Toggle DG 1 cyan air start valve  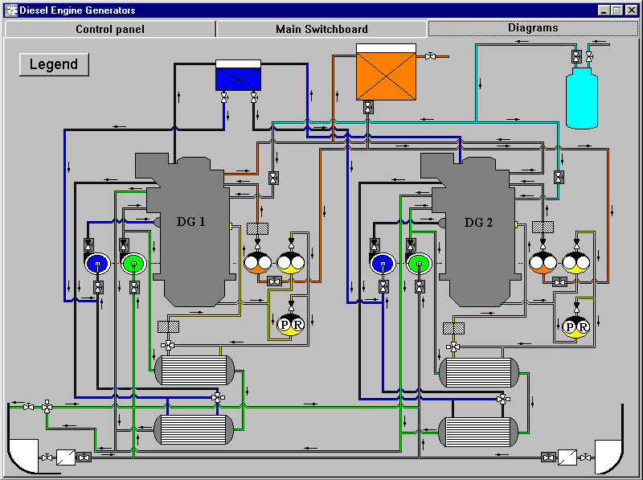coord(273,178)
